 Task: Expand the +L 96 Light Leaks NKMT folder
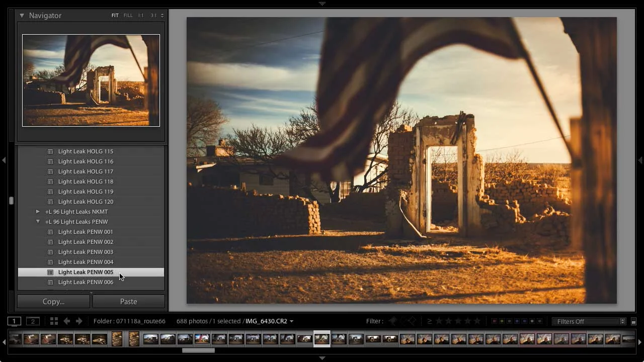(38, 212)
